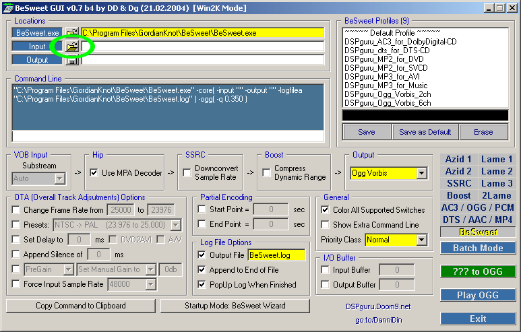Switch to the Azid 2 tab
The image size is (521, 332).
[458, 171]
